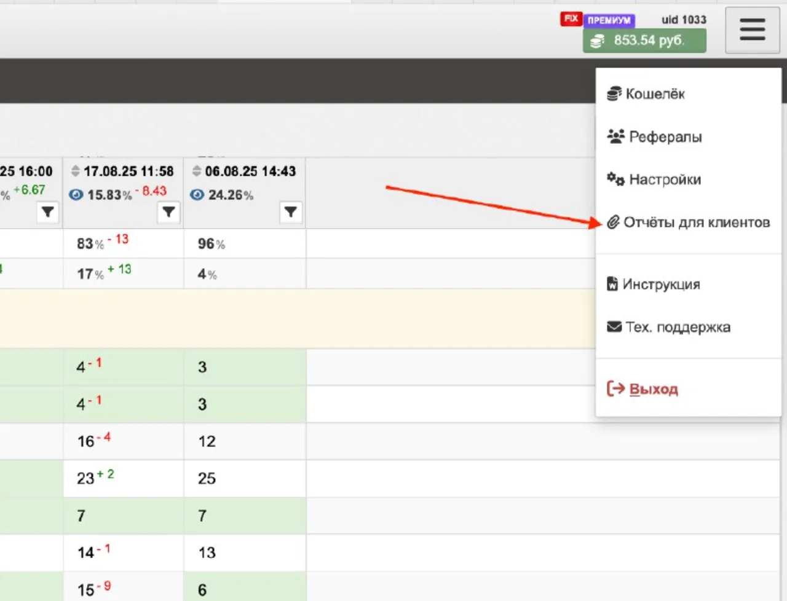Select the cell showing 16 with -4
This screenshot has height=601, width=787.
point(124,441)
